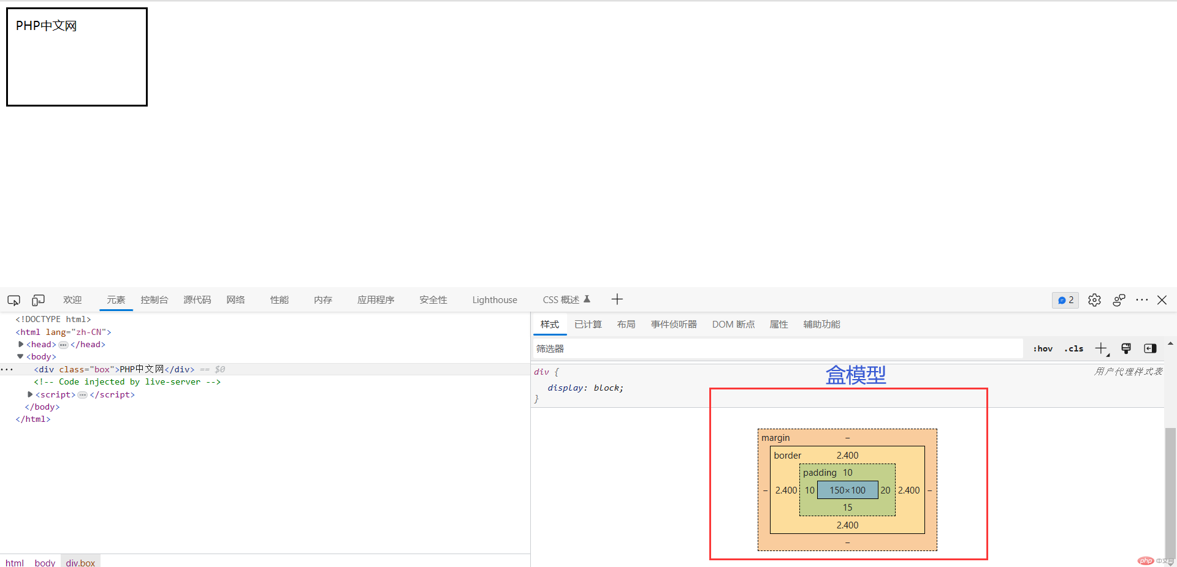
Task: Toggle .cls class editor
Action: click(x=1074, y=348)
